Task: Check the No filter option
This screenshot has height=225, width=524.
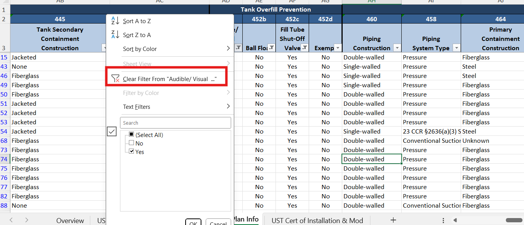Action: (x=131, y=143)
